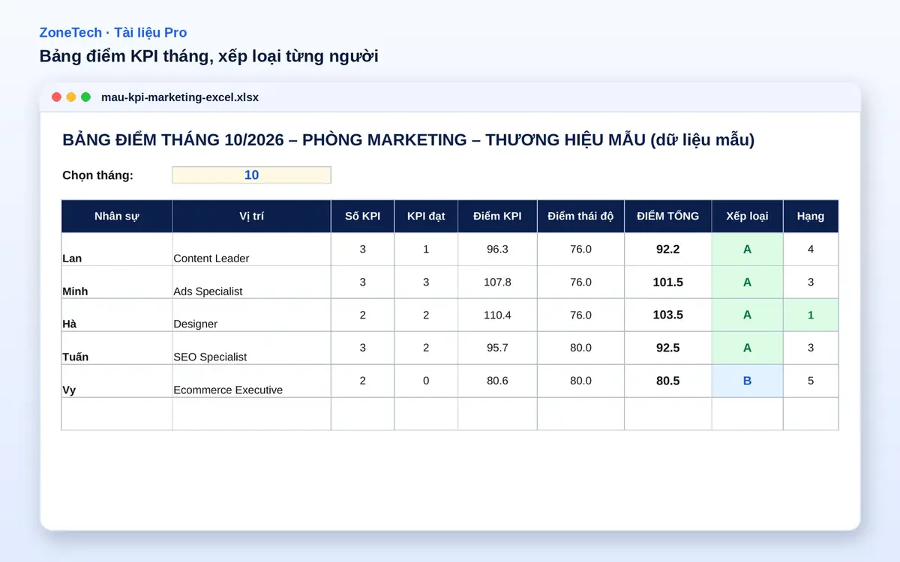Click the Content Leader position cell

[252, 250]
